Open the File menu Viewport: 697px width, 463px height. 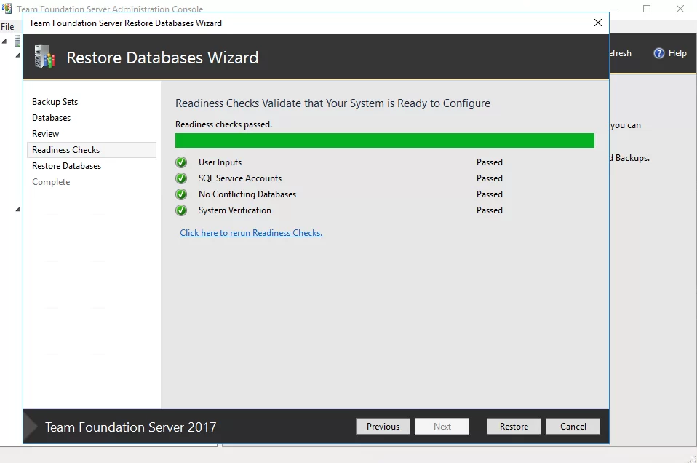(7, 27)
